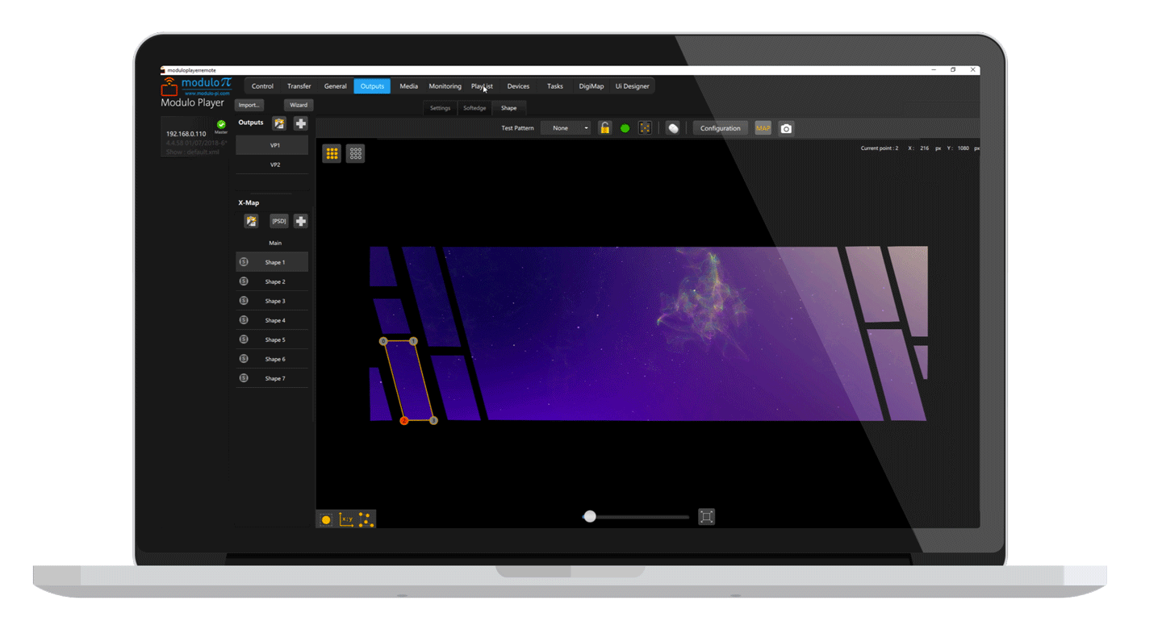Click the add X-Map shape plus icon
Image resolution: width=1162 pixels, height=629 pixels.
pos(300,221)
